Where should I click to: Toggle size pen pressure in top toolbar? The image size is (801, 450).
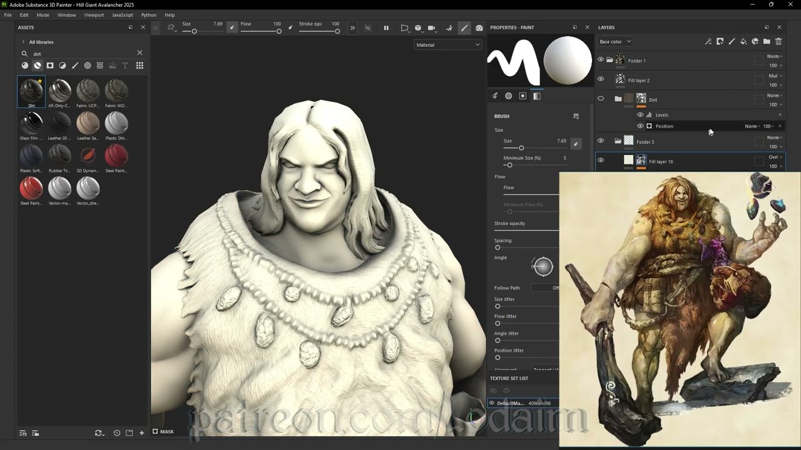coord(233,28)
